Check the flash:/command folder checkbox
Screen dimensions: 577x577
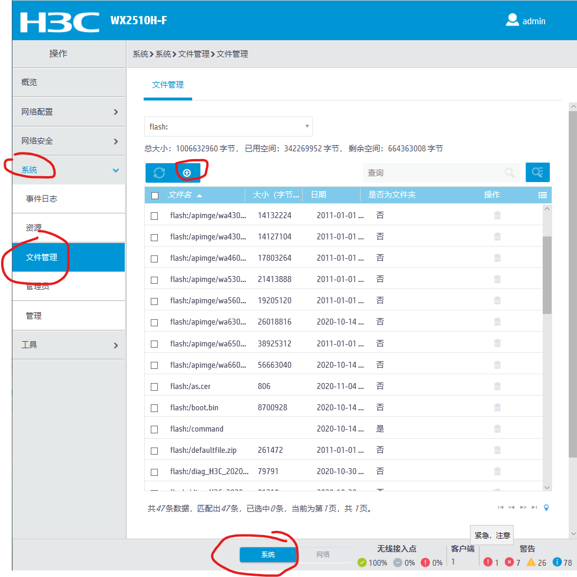[x=154, y=429]
